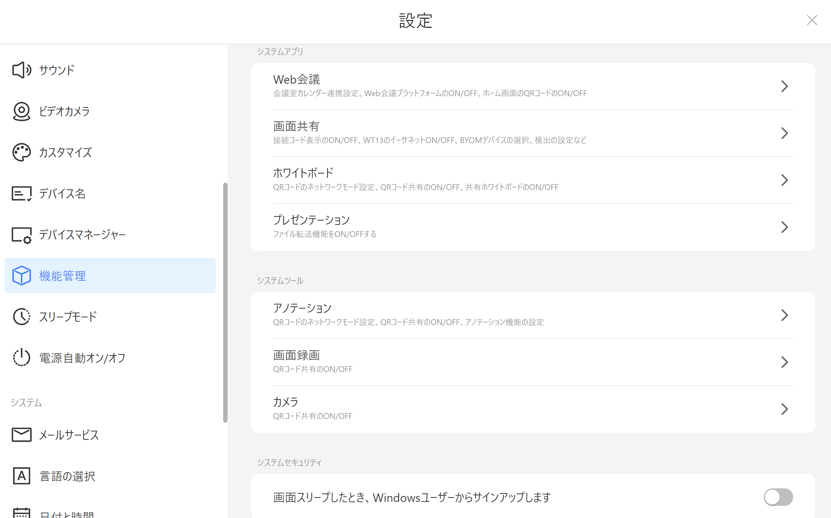Expand the ホワイトボード row chevron
The height and width of the screenshot is (518, 831).
[784, 180]
